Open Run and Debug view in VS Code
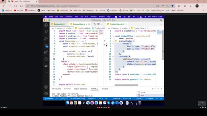 (46, 39)
